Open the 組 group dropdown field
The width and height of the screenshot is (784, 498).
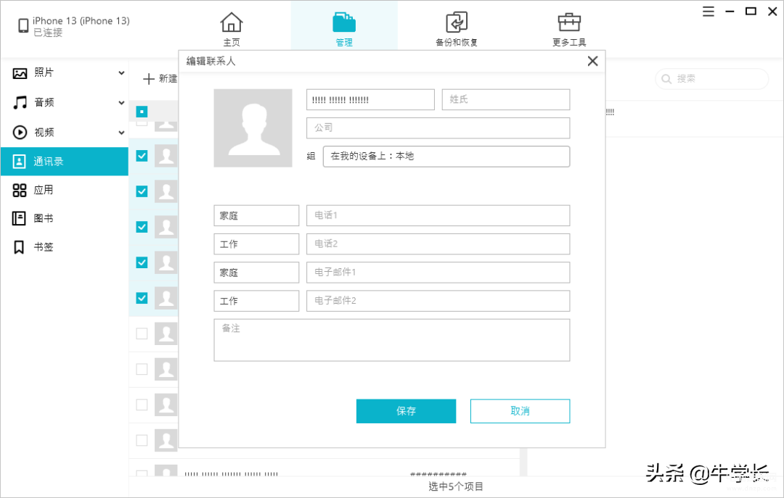(x=446, y=156)
